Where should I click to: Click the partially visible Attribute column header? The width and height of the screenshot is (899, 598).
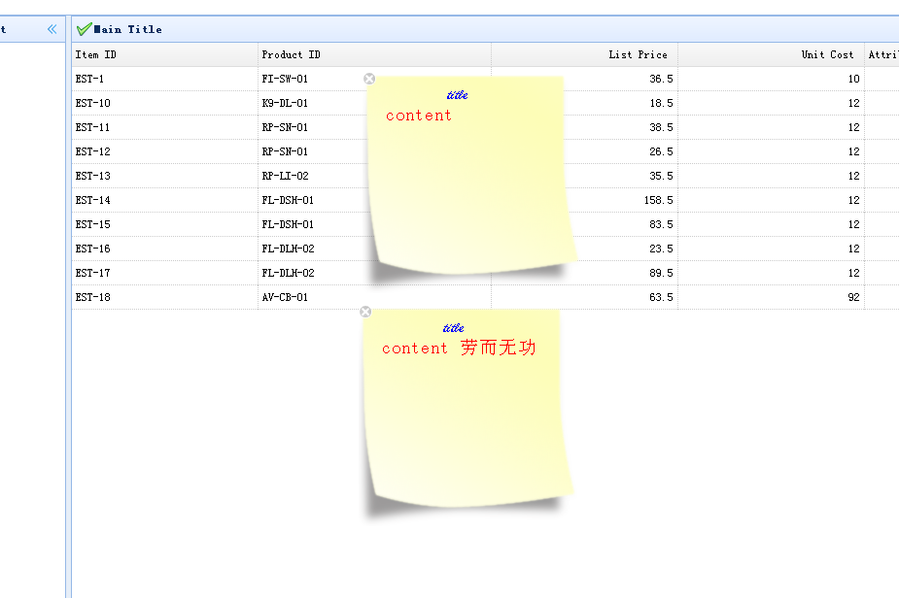882,54
